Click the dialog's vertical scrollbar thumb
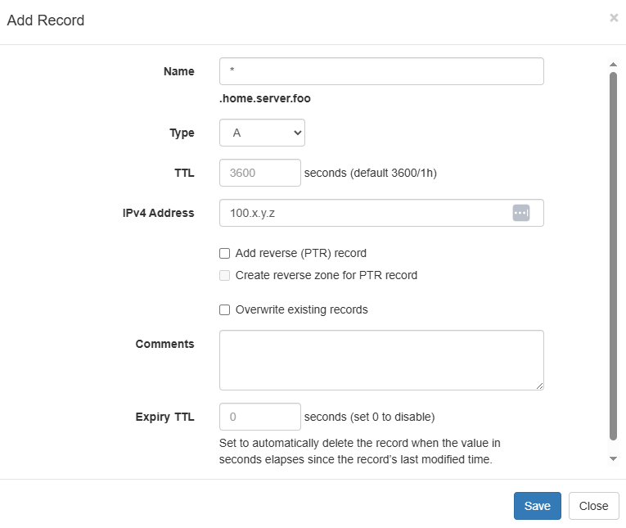Screen dimensions: 626x528 (x=613, y=254)
